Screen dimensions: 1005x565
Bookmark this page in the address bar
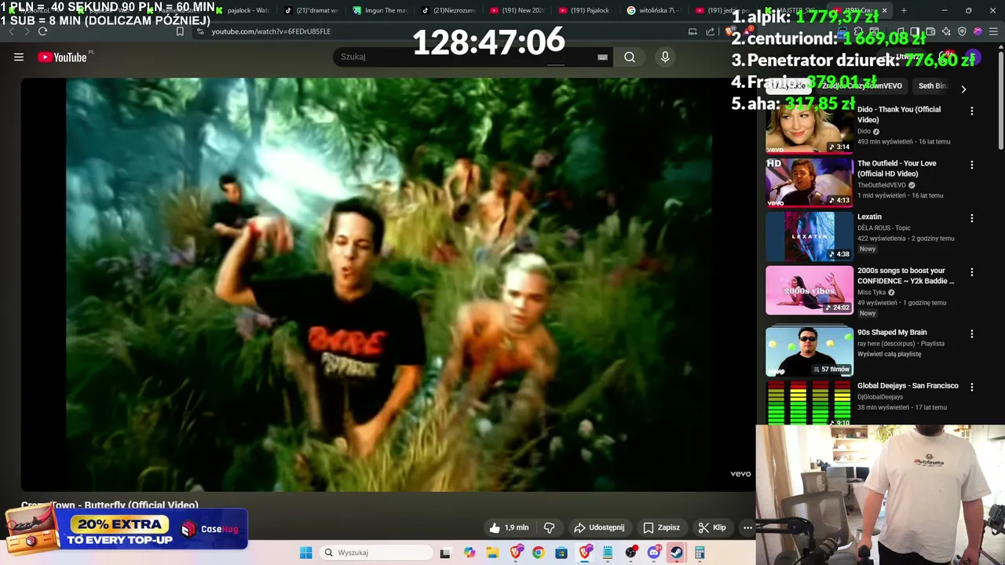[x=180, y=31]
